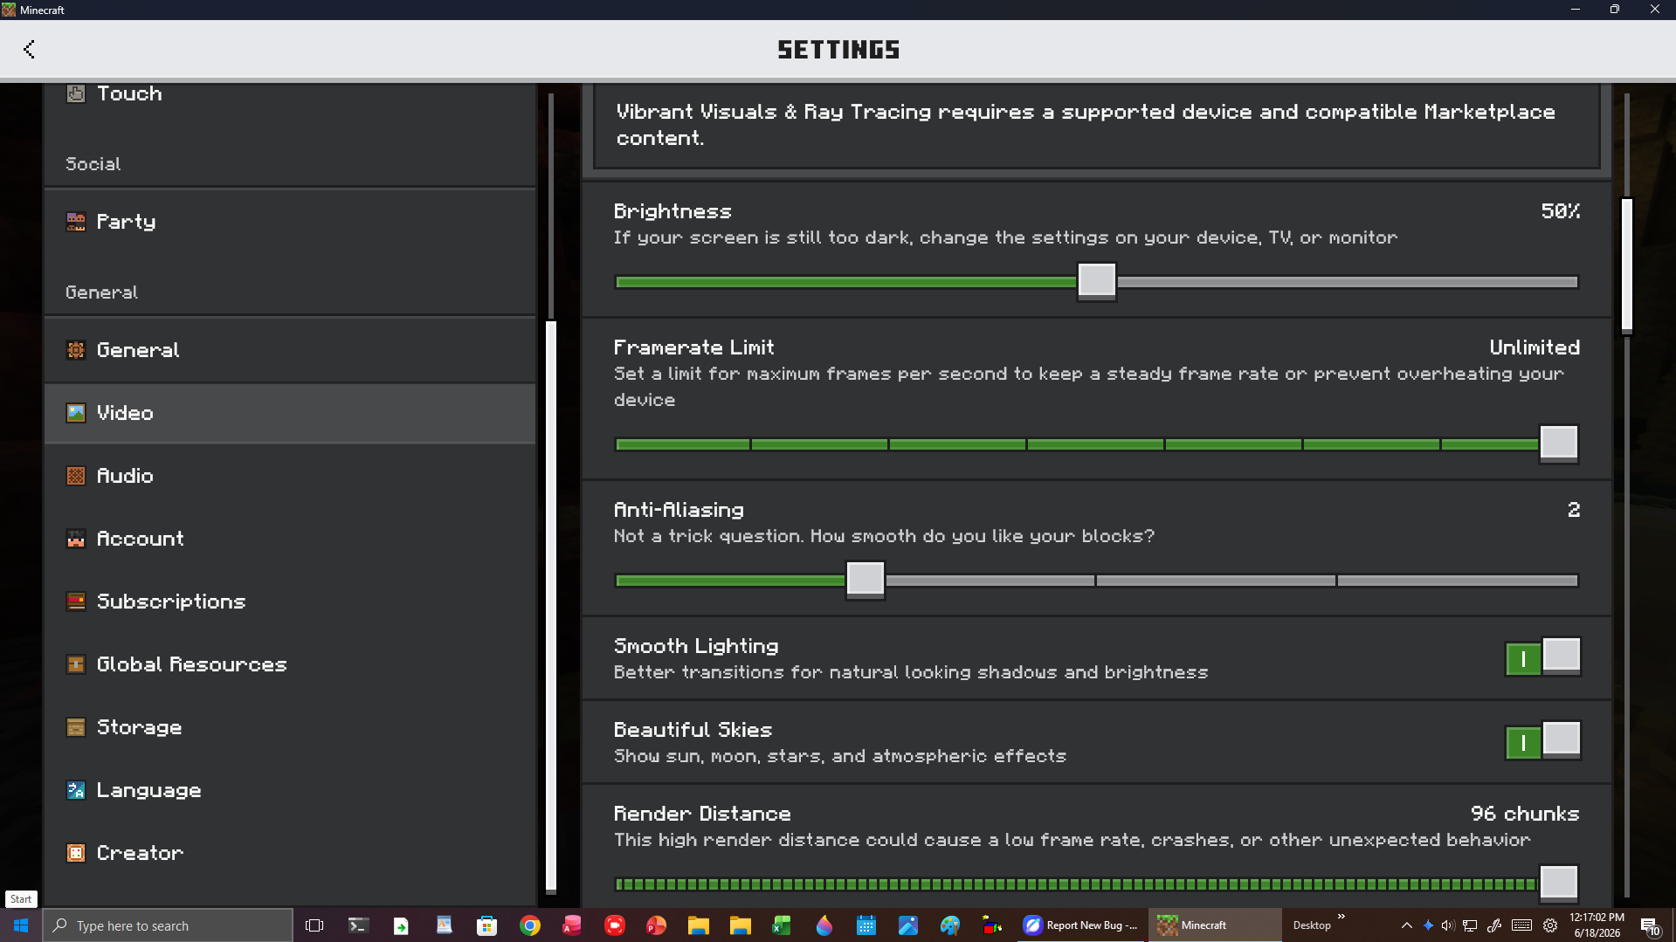Launch Google Chrome from the taskbar

tap(529, 925)
